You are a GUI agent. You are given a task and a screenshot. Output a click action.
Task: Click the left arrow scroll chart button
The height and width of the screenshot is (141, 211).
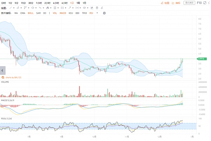point(2,70)
